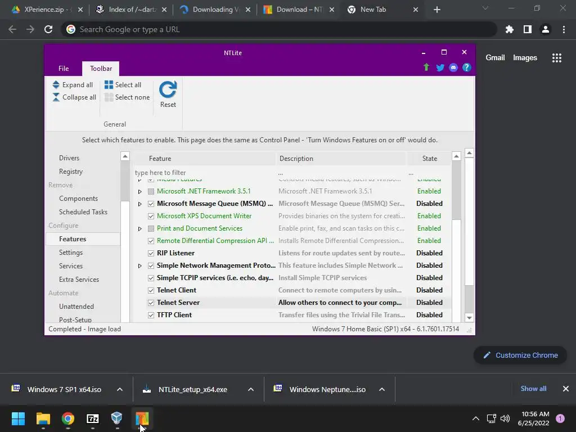Open NTLite Discord link icon

click(453, 67)
